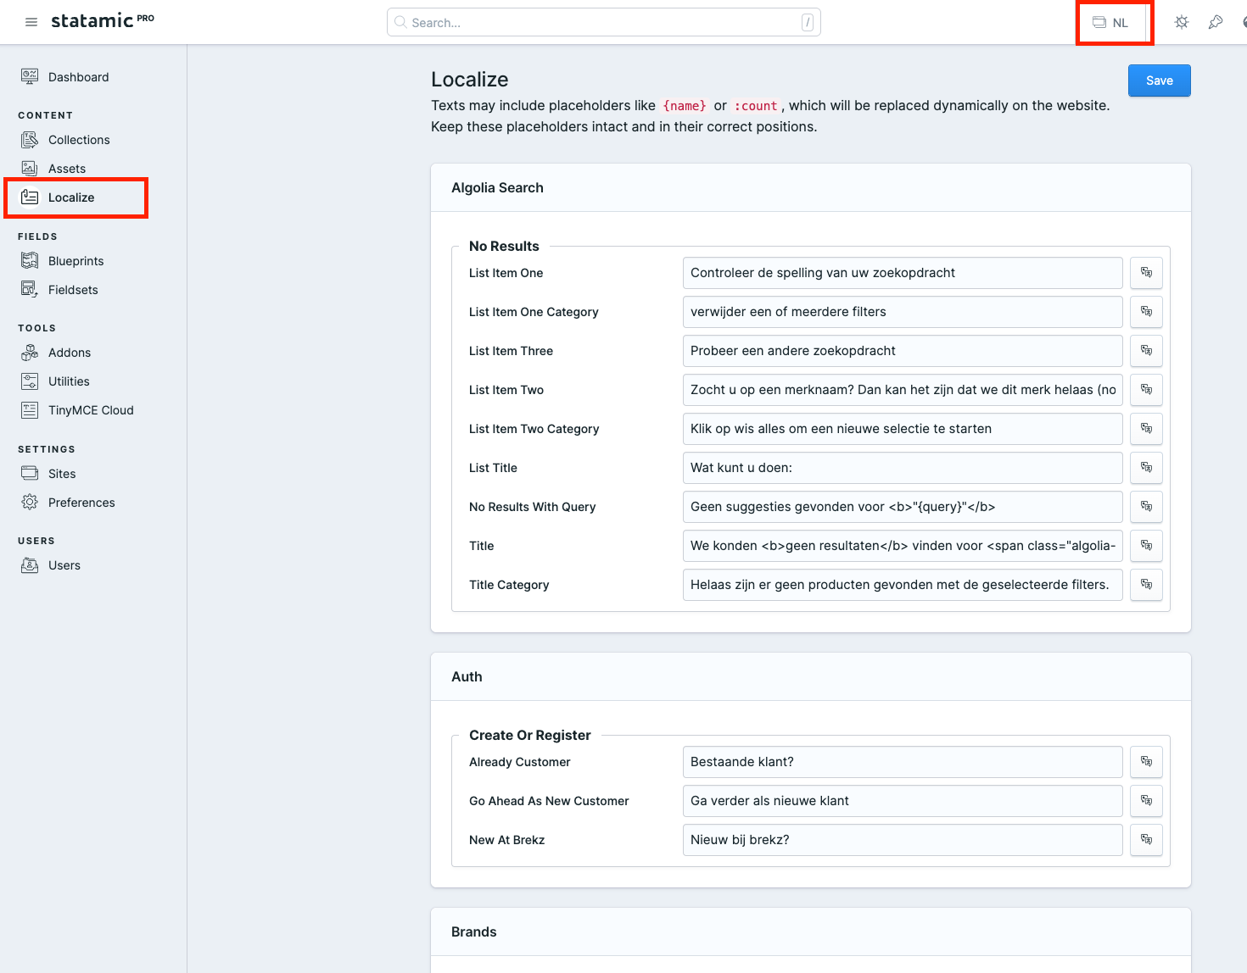Click the TinyMCE Cloud sidebar icon
The height and width of the screenshot is (973, 1247).
(x=30, y=410)
